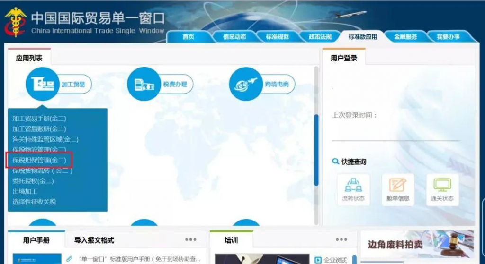
Task: Open 加工贸易账册(金二) link
Action: pos(39,129)
